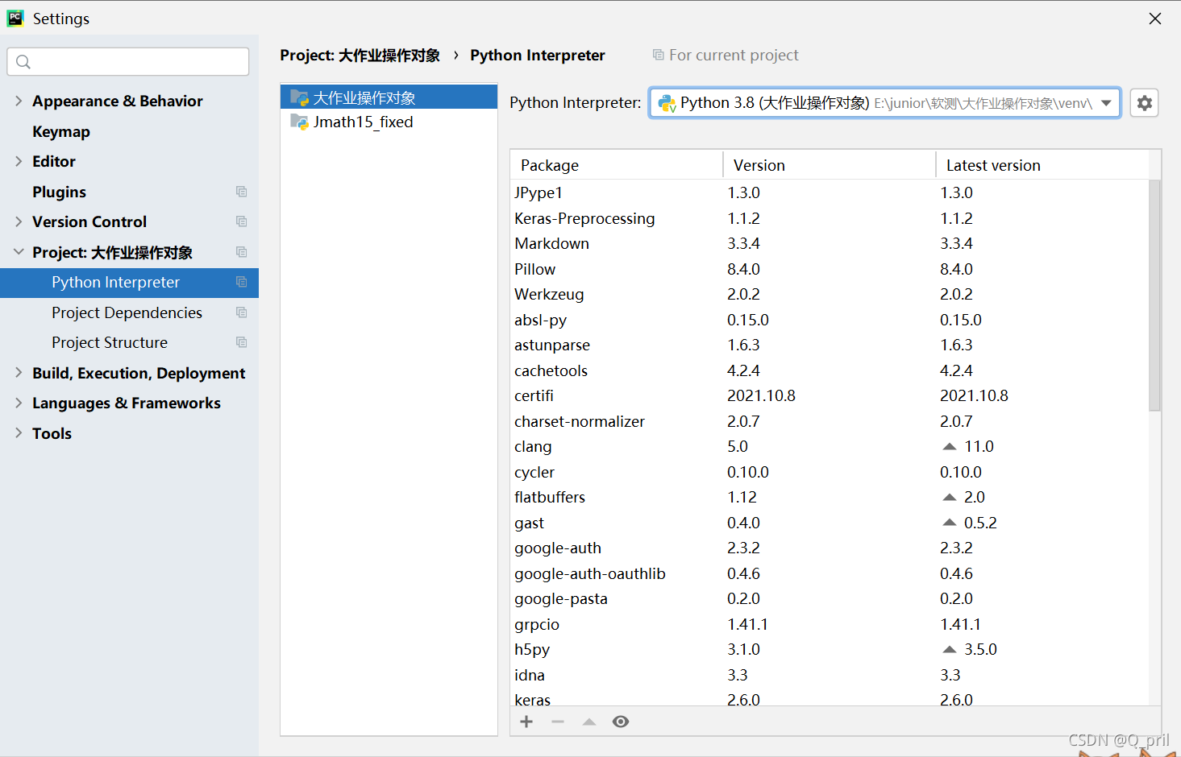The height and width of the screenshot is (757, 1181).
Task: Select the 大作业操作对象 project in list
Action: (x=389, y=97)
